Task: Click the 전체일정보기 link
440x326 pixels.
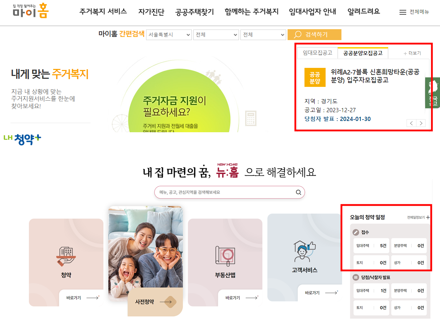Action: tap(416, 217)
